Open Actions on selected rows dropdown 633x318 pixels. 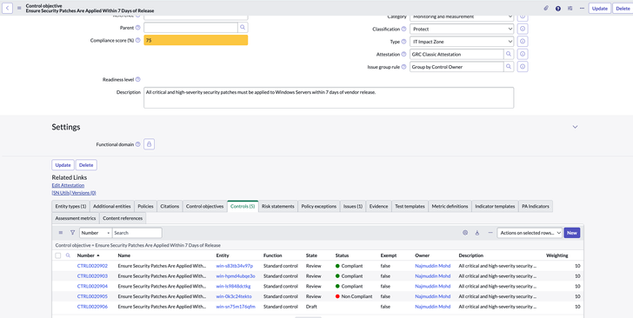[x=530, y=233]
